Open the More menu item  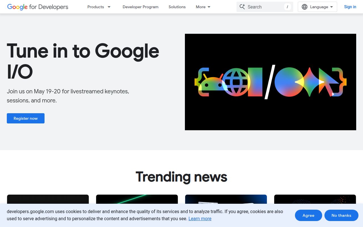[x=201, y=7]
